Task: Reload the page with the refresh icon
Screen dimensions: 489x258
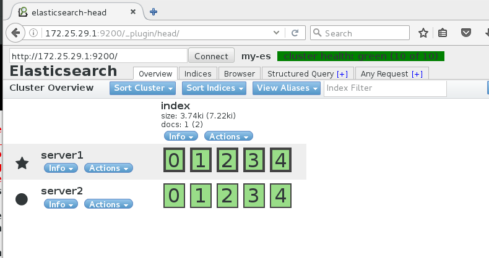Action: tap(295, 33)
